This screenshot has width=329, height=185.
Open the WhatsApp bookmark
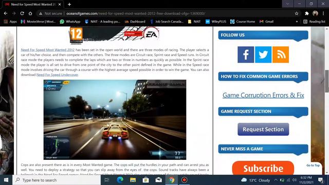tap(70, 22)
